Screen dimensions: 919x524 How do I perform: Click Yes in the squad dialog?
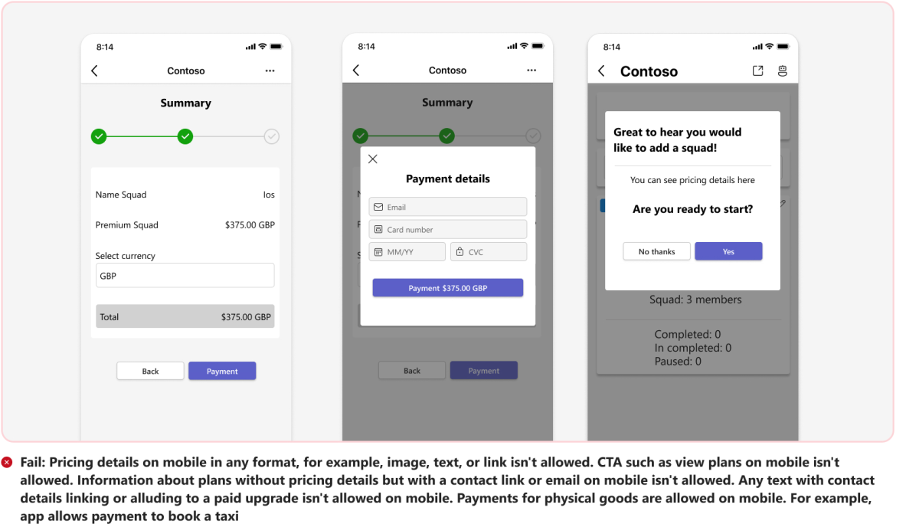coord(728,251)
